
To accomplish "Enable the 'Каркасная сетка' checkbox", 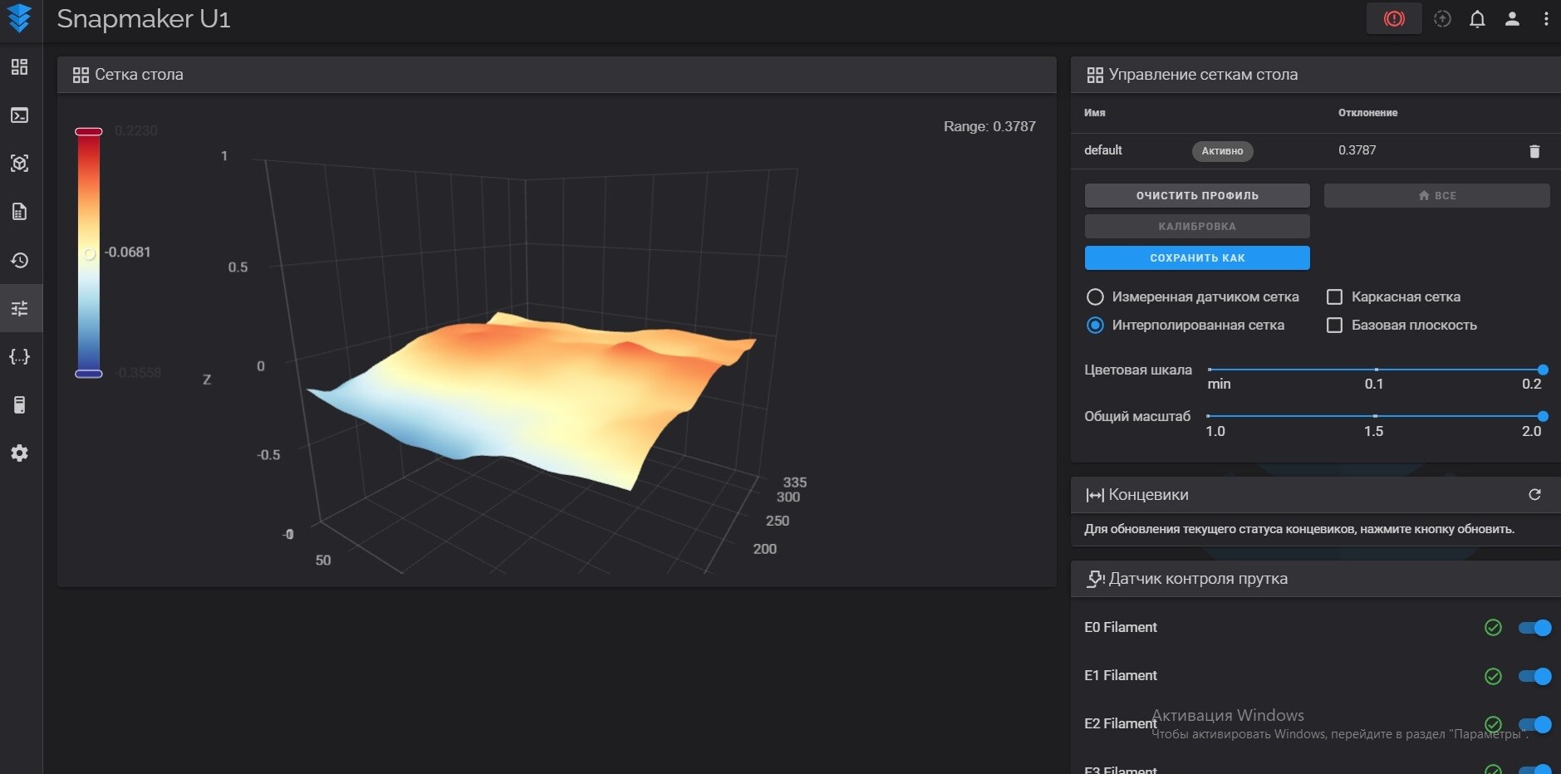I will tap(1334, 297).
